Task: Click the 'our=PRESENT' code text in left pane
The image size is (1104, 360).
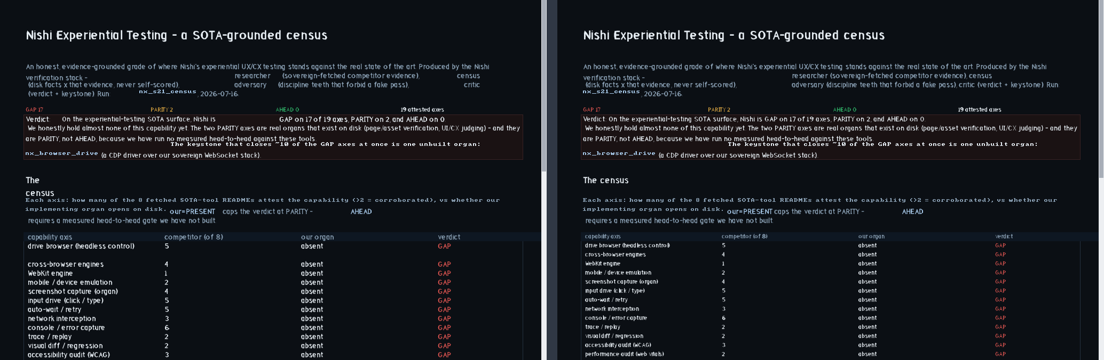Action: (x=193, y=211)
